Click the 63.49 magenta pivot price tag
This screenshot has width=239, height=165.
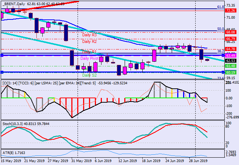[x=231, y=55]
